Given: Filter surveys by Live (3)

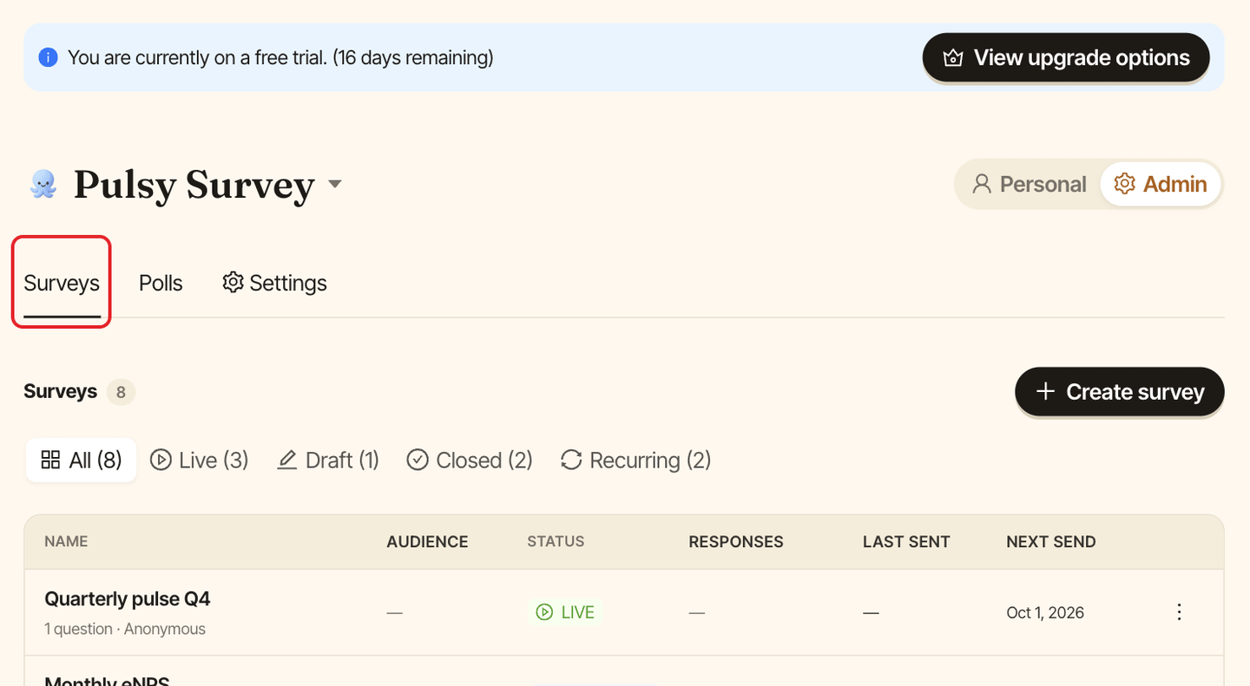Looking at the screenshot, I should tap(200, 460).
